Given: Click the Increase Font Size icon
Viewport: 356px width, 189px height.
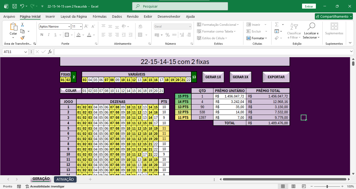Looking at the screenshot, I should click(x=87, y=26).
